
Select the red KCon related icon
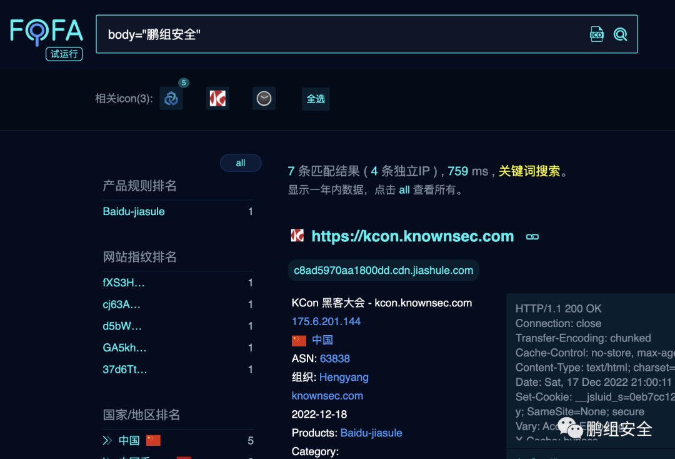point(217,99)
